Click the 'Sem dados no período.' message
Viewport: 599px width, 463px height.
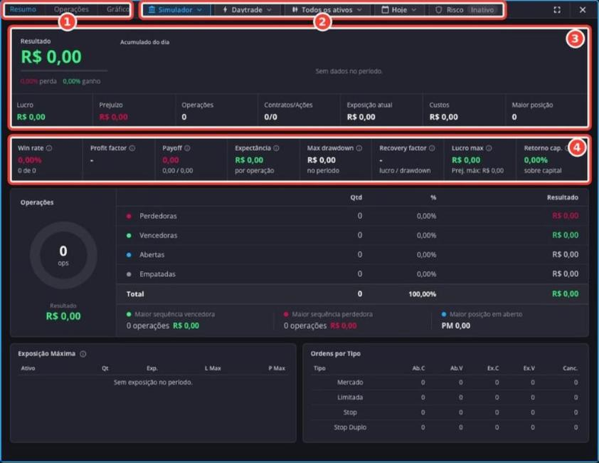coord(349,71)
